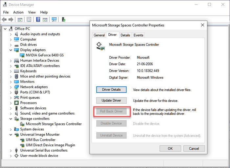Click the UIM Bus Controller device icon
Image resolution: width=230 pixels, height=168 pixels.
click(22, 140)
